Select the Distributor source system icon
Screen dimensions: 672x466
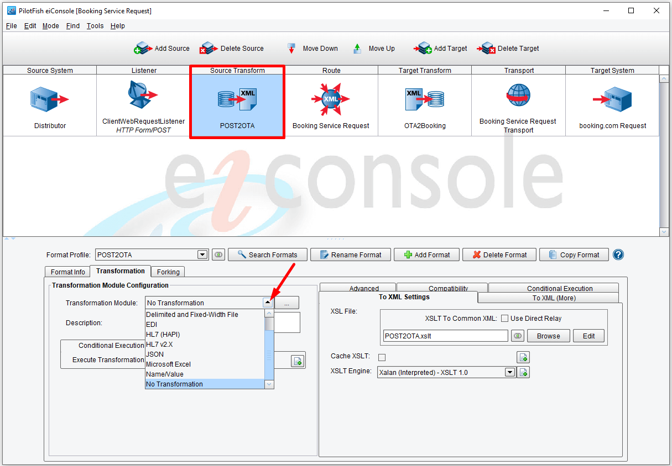pos(50,99)
